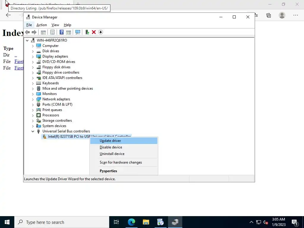Choose Properties from context menu
This screenshot has width=304, height=228.
tap(124, 171)
